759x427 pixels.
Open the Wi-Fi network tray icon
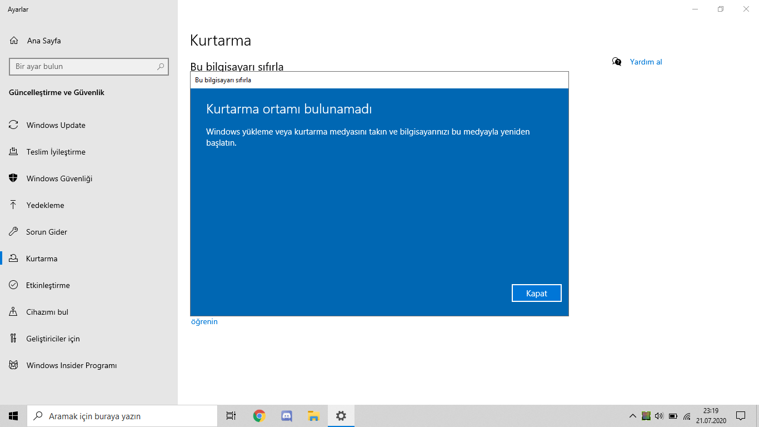687,416
